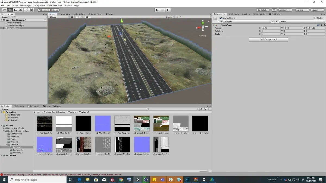
Task: Switch to the Lighting tab
Action: [234, 14]
